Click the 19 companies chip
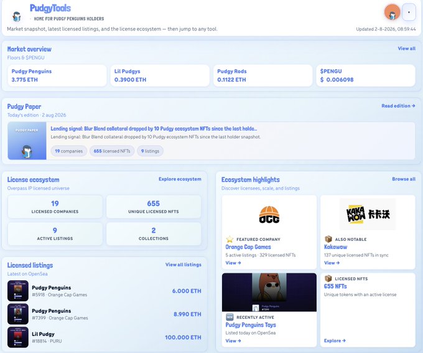The image size is (423, 353). (69, 151)
